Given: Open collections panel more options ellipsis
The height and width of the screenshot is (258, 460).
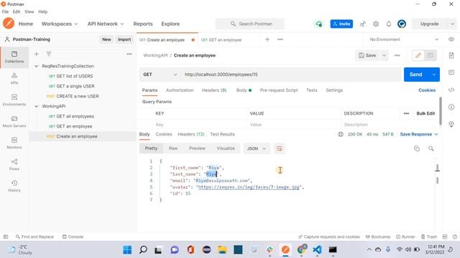Looking at the screenshot, I should 129,54.
